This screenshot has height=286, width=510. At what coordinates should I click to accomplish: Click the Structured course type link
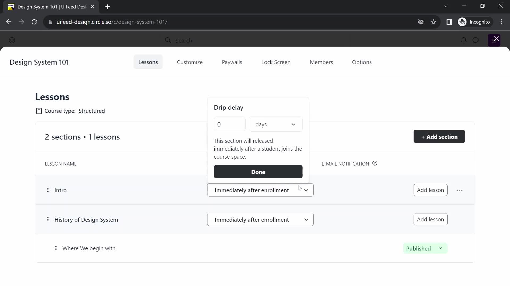coord(91,111)
